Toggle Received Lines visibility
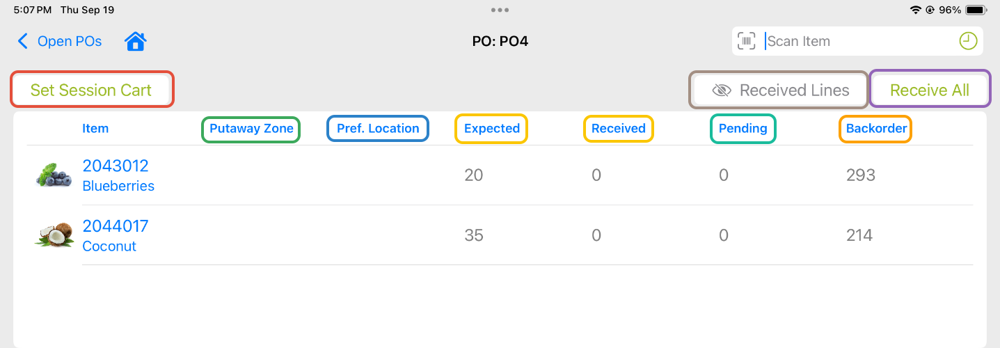The width and height of the screenshot is (1000, 348). (779, 90)
